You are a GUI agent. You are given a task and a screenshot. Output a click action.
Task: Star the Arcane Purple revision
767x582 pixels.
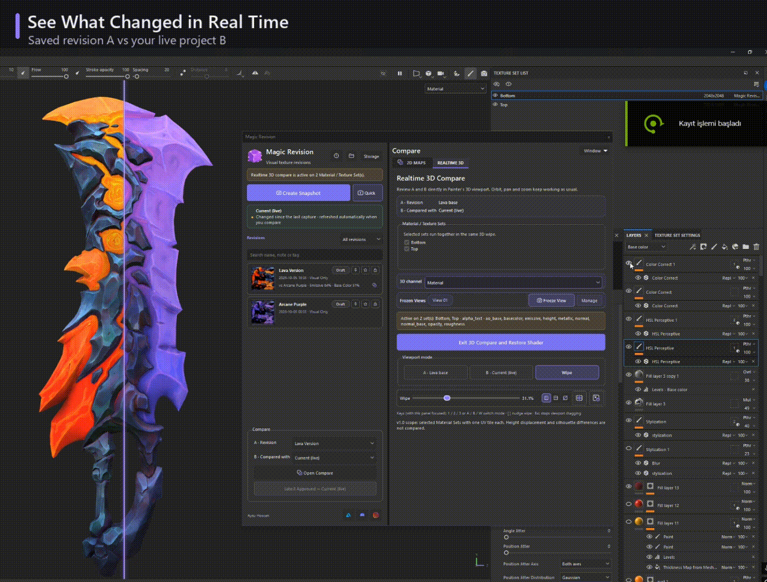(365, 304)
